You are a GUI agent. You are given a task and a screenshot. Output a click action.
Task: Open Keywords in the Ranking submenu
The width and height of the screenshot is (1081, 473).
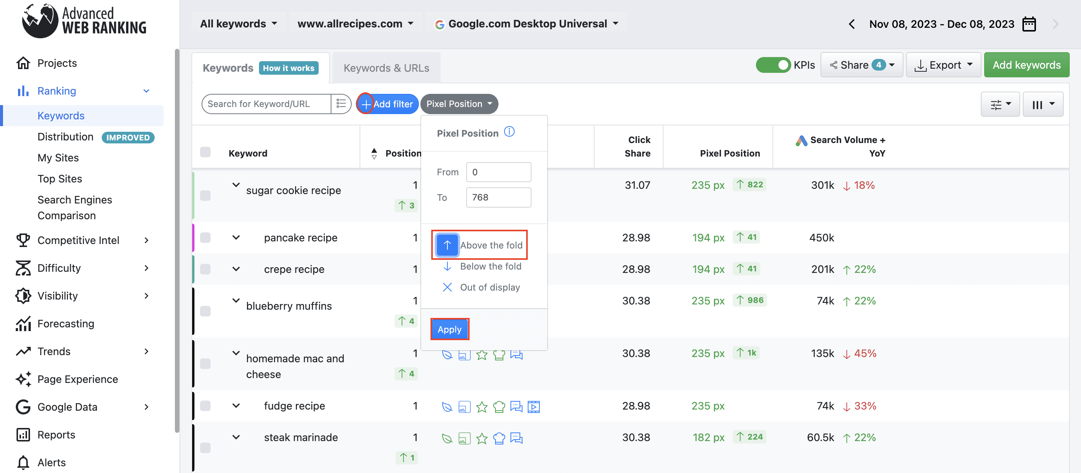pos(61,115)
